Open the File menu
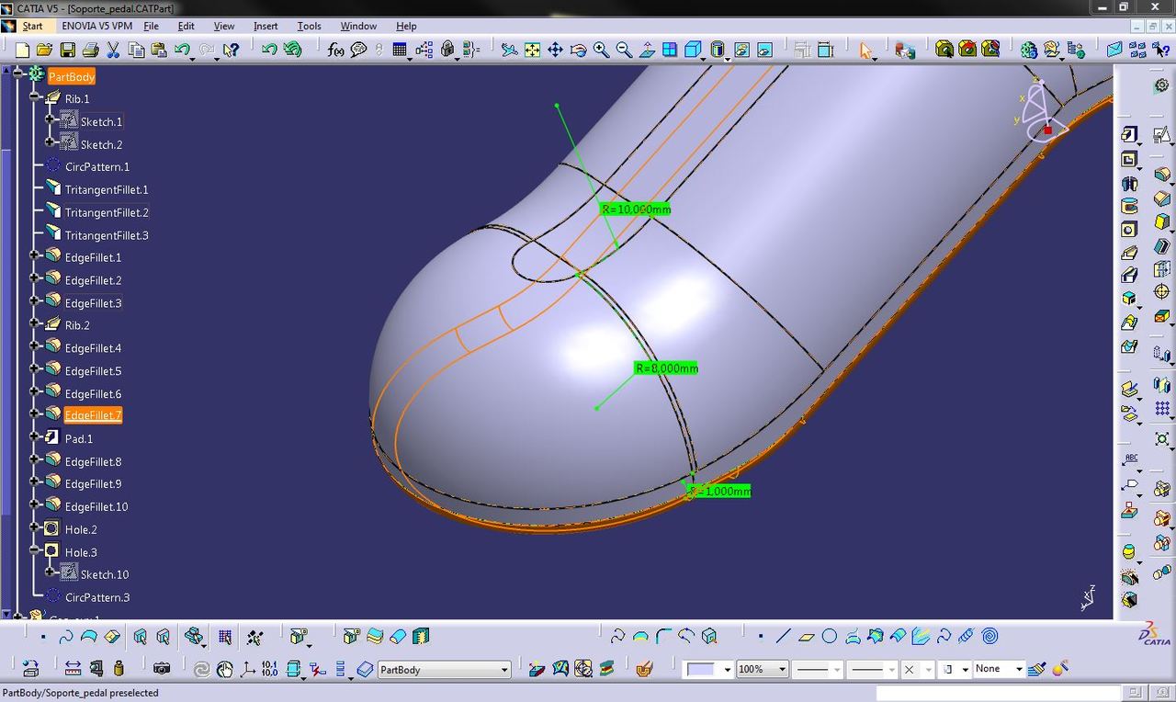The image size is (1176, 702). [152, 26]
